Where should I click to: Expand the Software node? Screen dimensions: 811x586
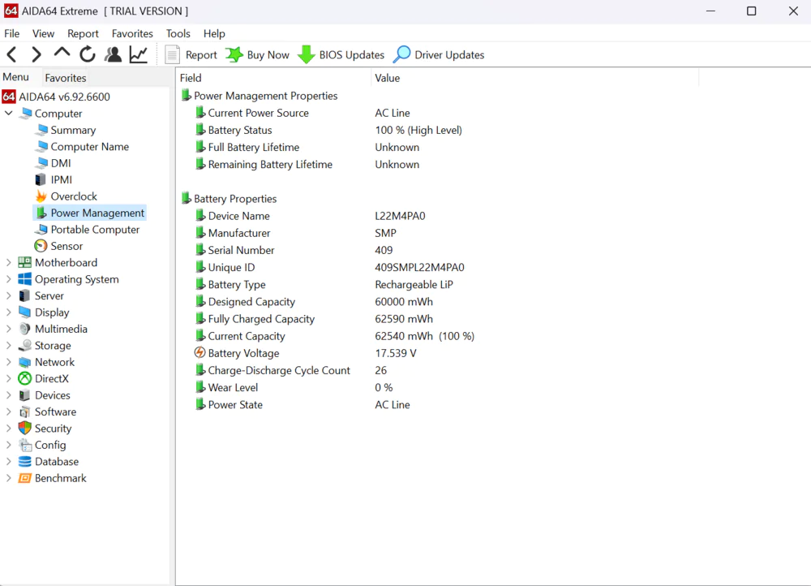(9, 411)
